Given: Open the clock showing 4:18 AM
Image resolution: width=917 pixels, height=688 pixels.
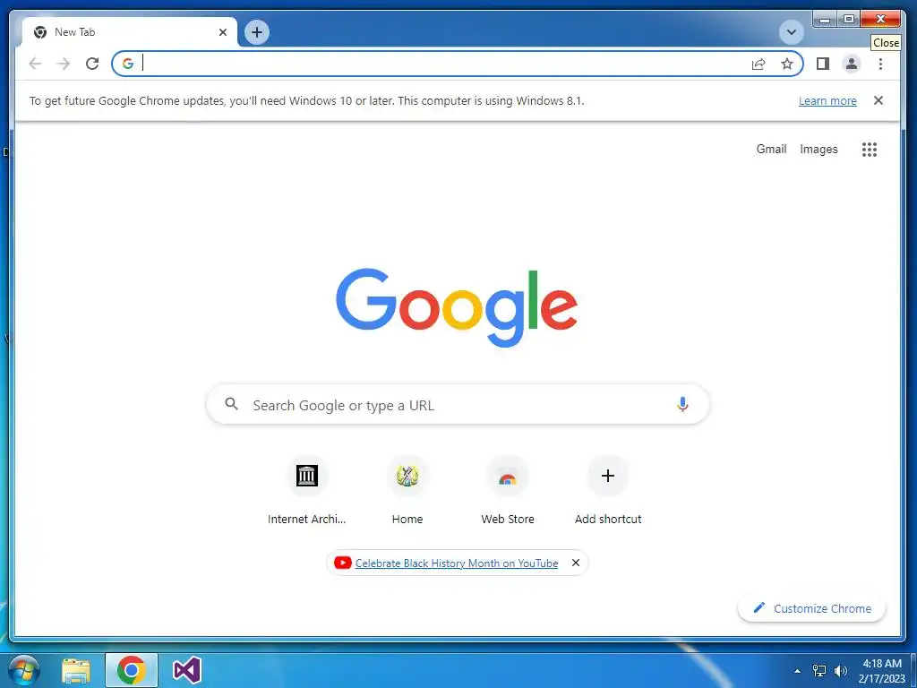Looking at the screenshot, I should [882, 671].
